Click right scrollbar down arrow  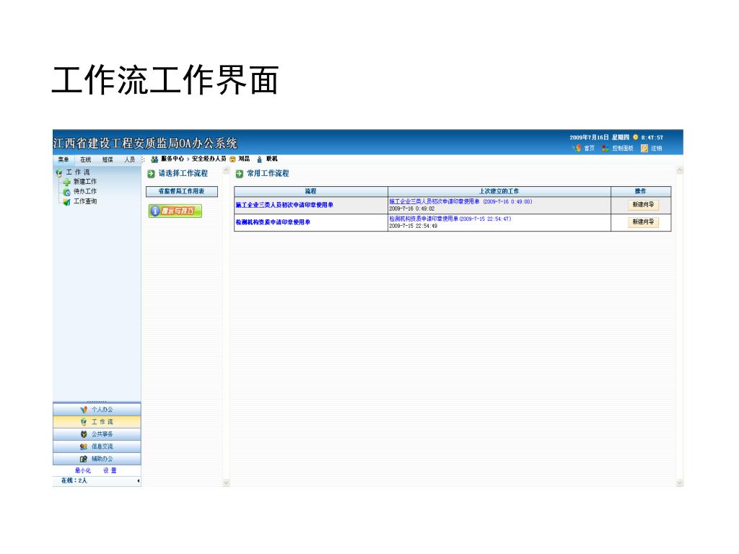pos(679,482)
